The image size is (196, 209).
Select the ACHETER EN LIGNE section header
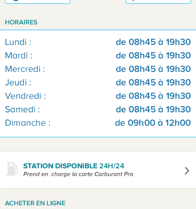pos(35,203)
